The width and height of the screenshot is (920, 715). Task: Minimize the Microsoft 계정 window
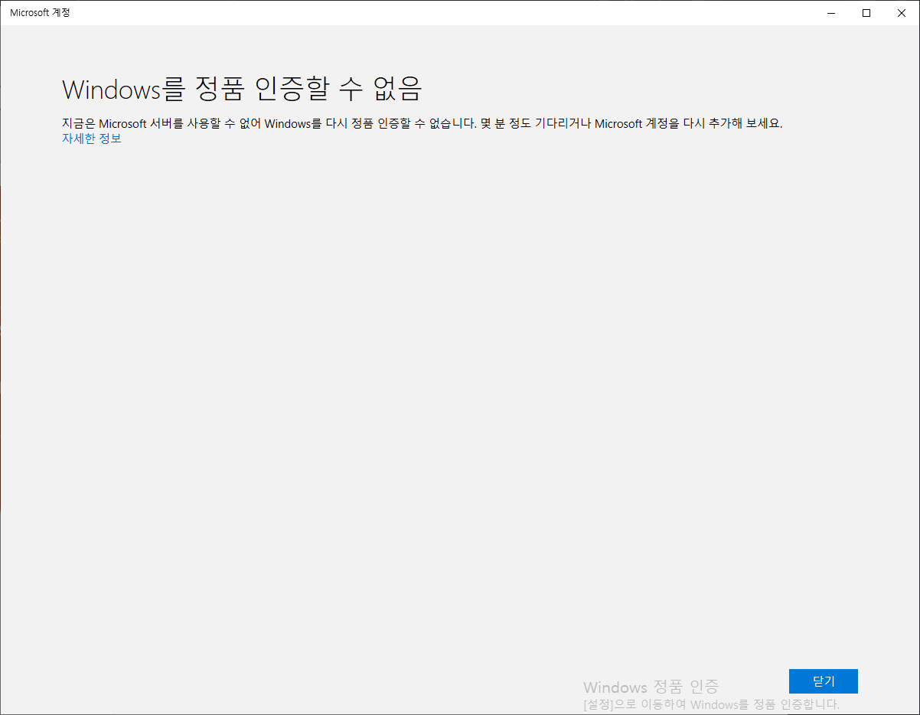(x=831, y=13)
